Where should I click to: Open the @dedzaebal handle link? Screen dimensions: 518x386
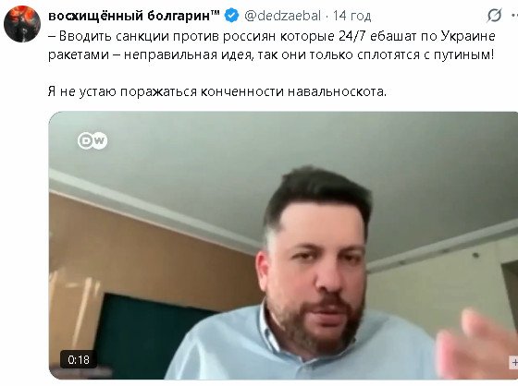[282, 16]
